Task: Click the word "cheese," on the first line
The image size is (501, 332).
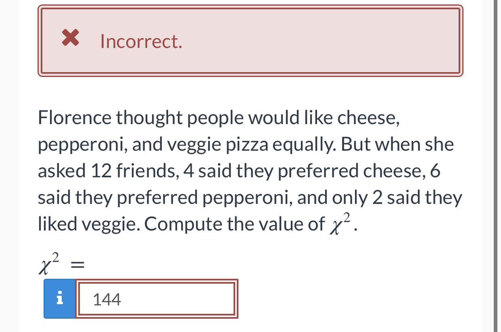Action: [368, 118]
